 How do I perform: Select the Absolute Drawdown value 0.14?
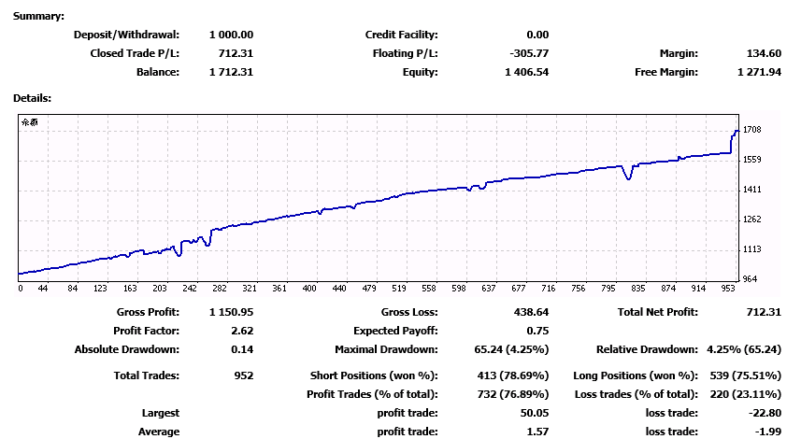click(242, 349)
